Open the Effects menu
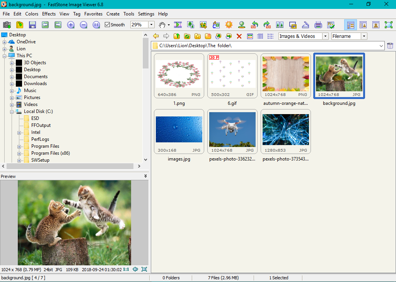Viewport: 396px width, 282px height. click(49, 14)
